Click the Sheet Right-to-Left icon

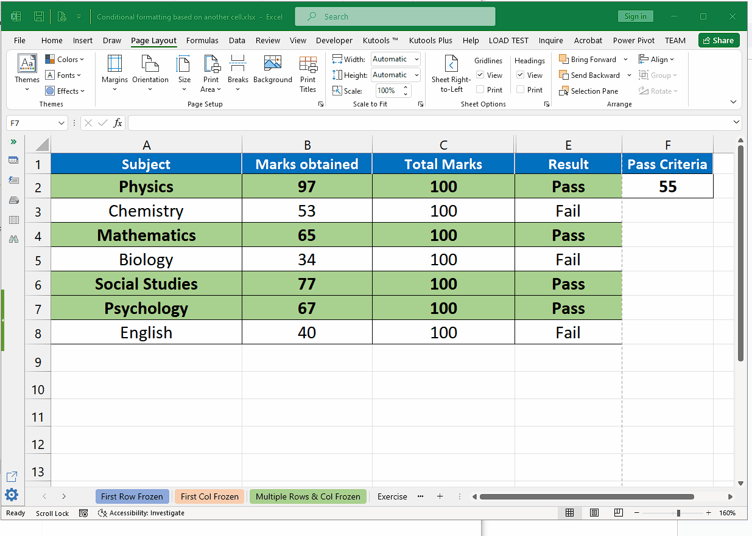pos(451,73)
